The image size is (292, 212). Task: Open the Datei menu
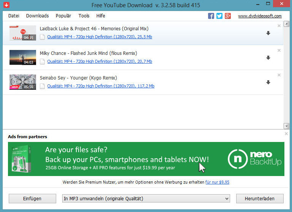14,16
